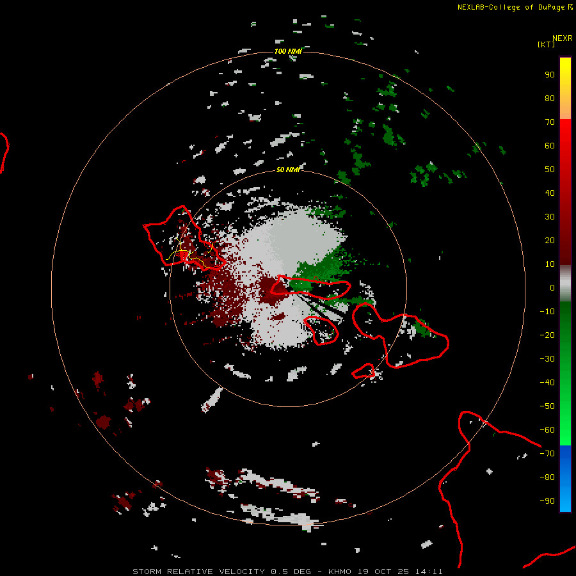The image size is (576, 576).
Task: Click the -40 value on velocity scale
Action: coord(547,383)
